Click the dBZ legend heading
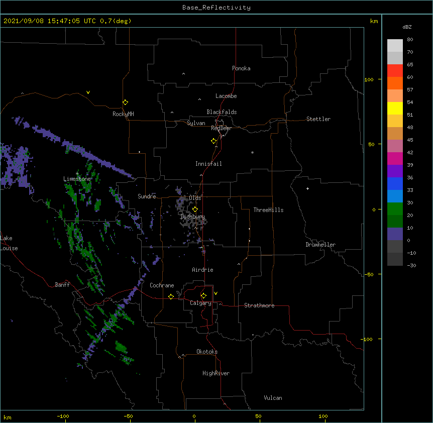Screen dimensions: 433x423 point(407,27)
